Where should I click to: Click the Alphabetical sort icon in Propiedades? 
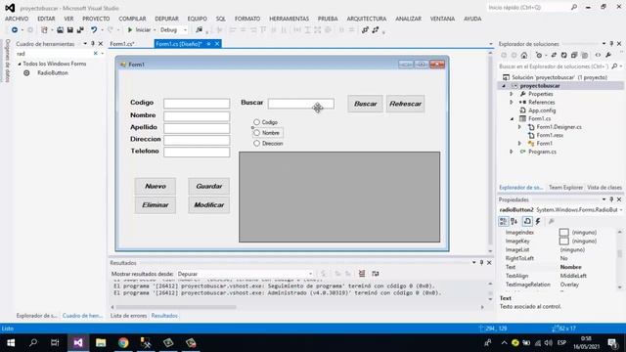tap(514, 221)
